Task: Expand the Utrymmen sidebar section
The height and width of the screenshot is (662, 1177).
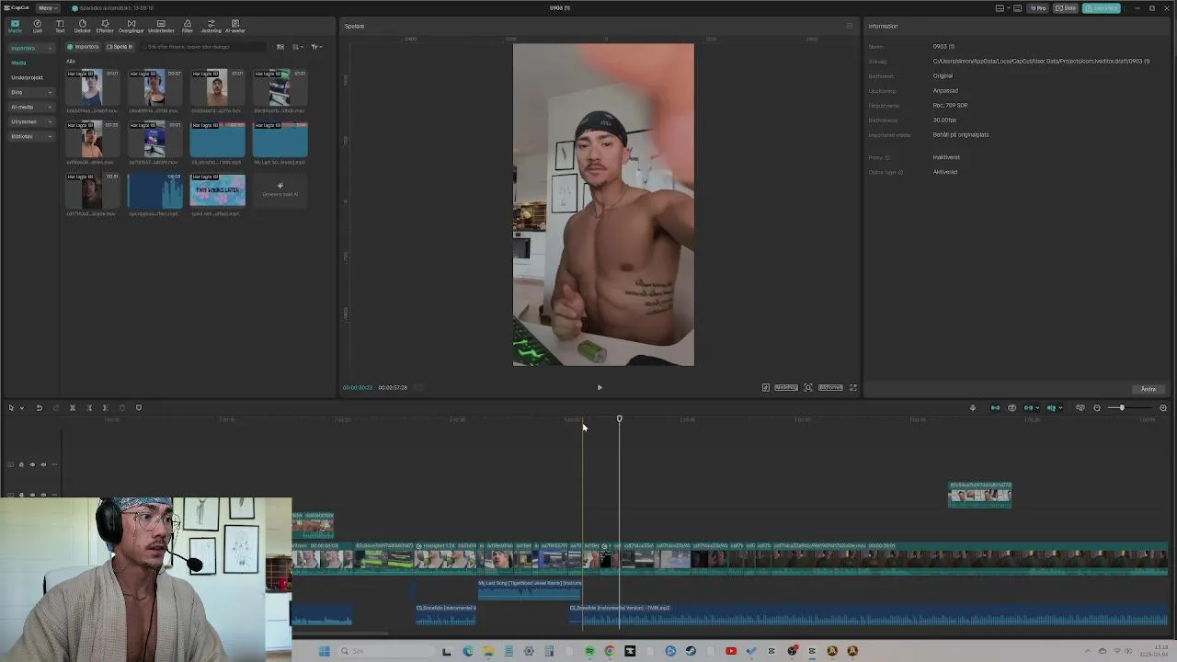Action: (31, 121)
